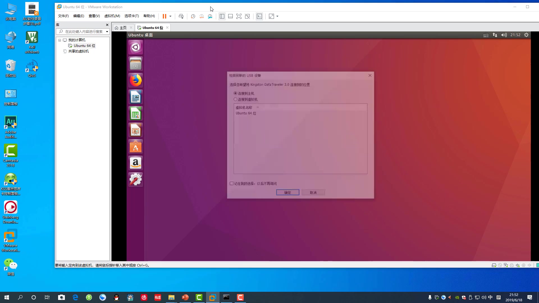Viewport: 539px width, 303px height.
Task: Click the hard disk device status icon
Action: (x=494, y=265)
